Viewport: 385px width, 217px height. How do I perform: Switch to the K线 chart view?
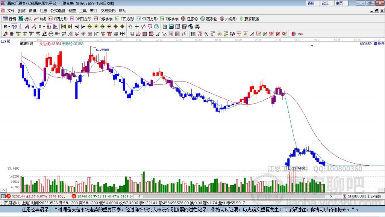point(40,19)
